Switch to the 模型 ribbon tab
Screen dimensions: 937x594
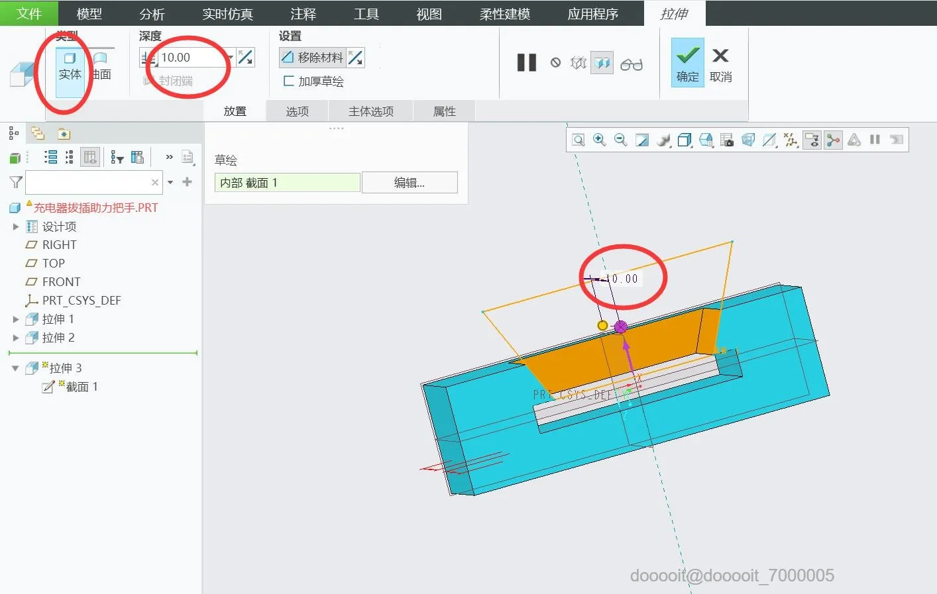tap(89, 13)
